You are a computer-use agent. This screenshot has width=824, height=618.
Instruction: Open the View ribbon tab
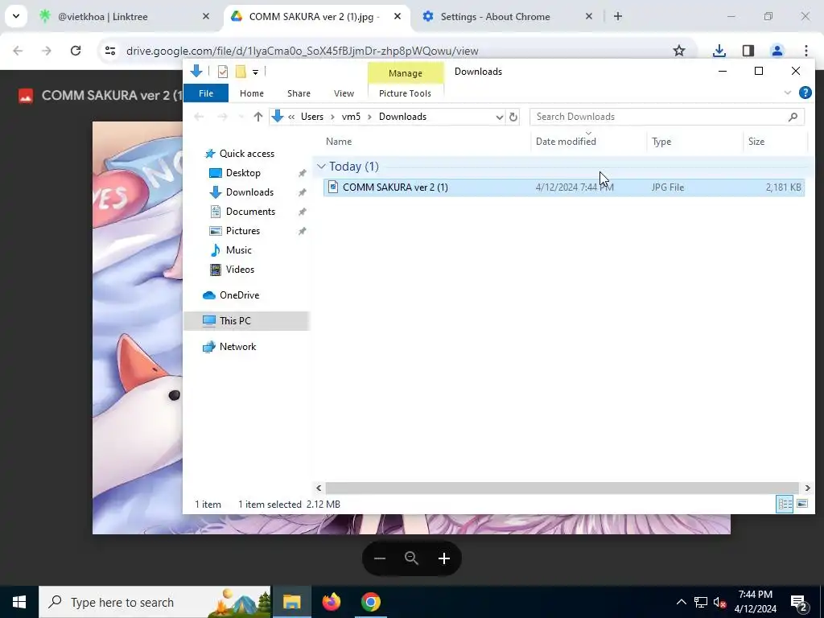tap(344, 93)
